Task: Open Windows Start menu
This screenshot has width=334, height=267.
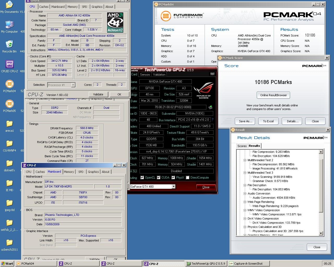Action: [7, 264]
